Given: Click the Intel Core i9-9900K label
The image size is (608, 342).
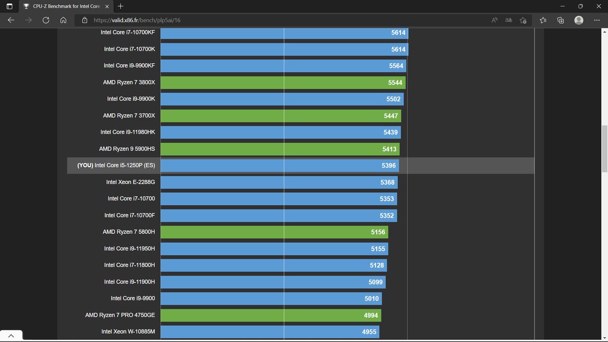Looking at the screenshot, I should (131, 99).
